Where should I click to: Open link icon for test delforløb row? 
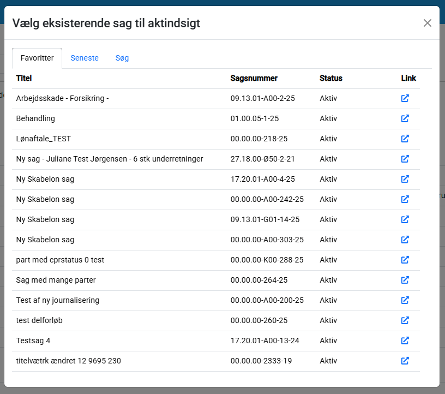pyautogui.click(x=405, y=320)
